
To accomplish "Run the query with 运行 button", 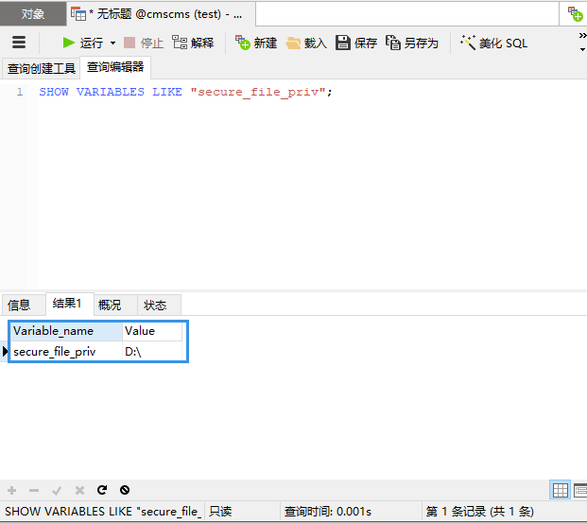I will click(x=82, y=43).
